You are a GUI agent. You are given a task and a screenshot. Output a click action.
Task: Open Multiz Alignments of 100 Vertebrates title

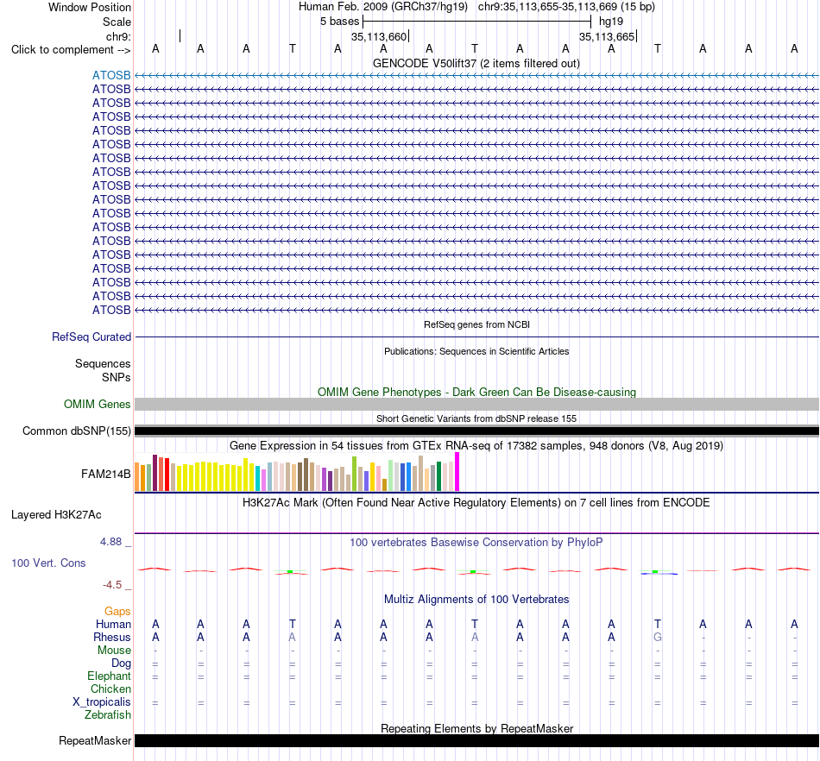[x=476, y=600]
